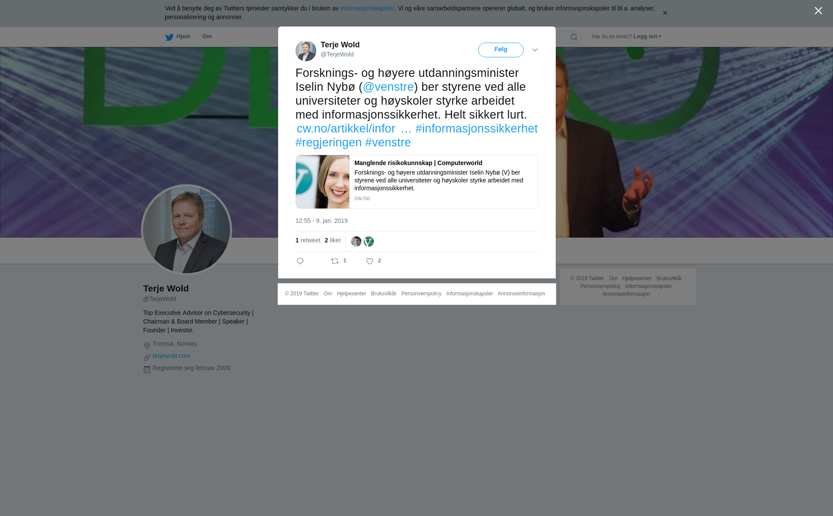Image resolution: width=833 pixels, height=516 pixels.
Task: Click the large profile photo of Terje Wold
Action: (x=187, y=230)
